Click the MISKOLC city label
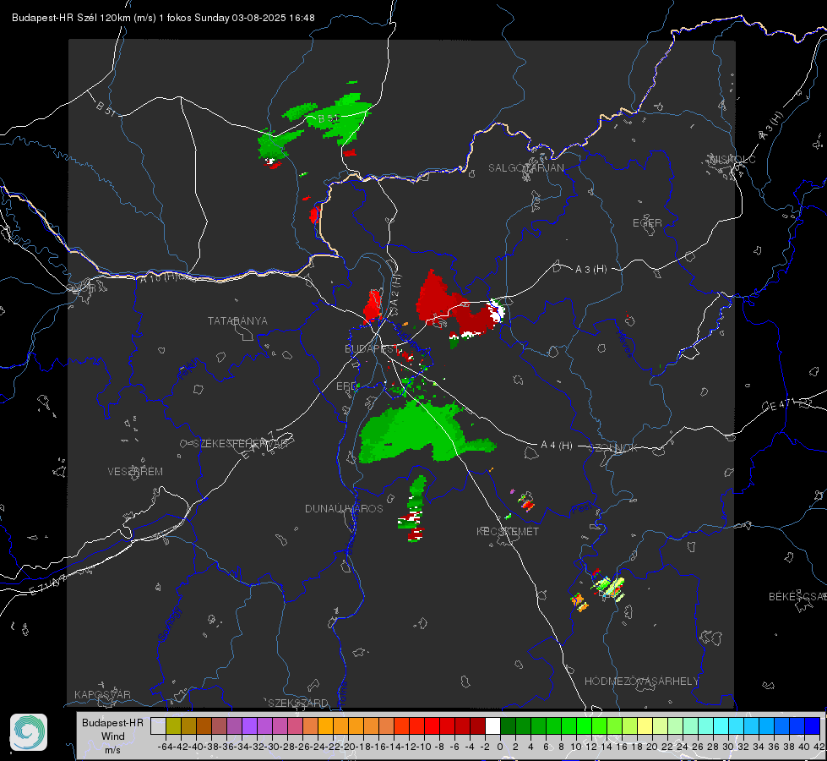 pyautogui.click(x=732, y=159)
